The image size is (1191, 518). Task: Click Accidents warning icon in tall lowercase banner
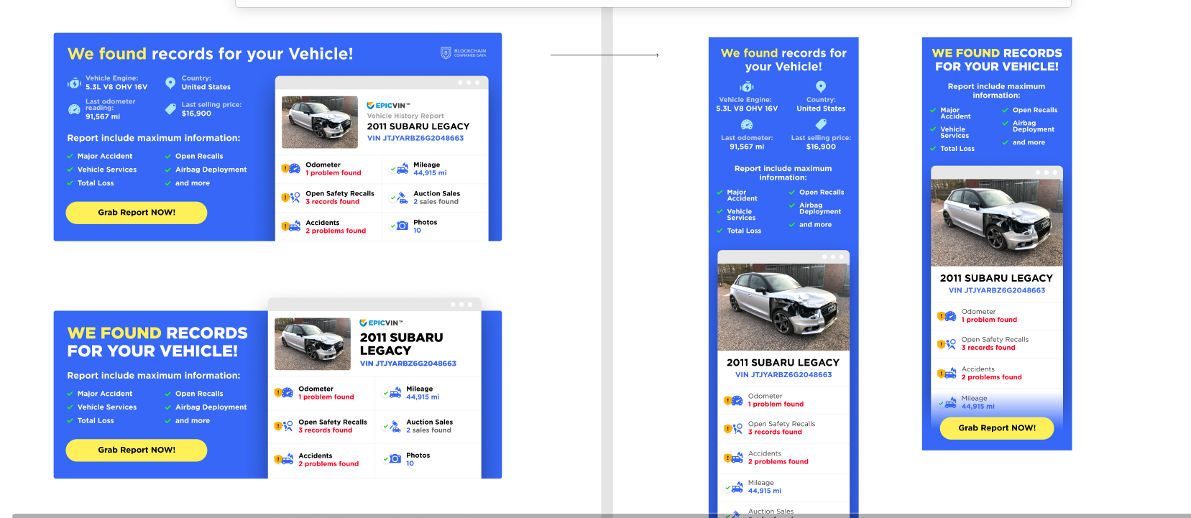[733, 458]
